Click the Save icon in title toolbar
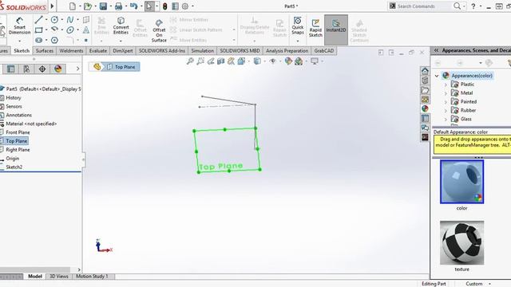The image size is (511, 287). [103, 6]
